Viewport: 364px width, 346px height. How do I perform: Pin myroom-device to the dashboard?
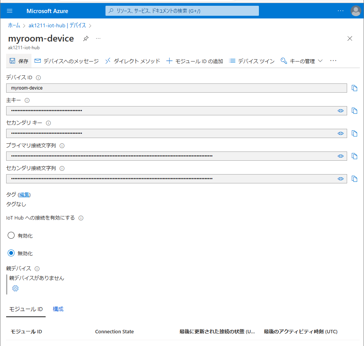coord(86,38)
